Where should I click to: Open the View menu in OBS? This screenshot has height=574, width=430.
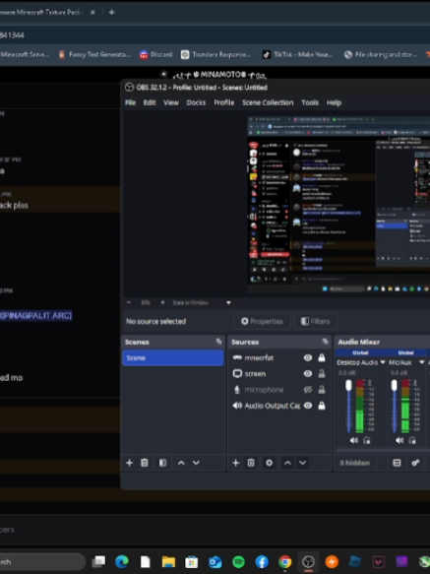[171, 102]
